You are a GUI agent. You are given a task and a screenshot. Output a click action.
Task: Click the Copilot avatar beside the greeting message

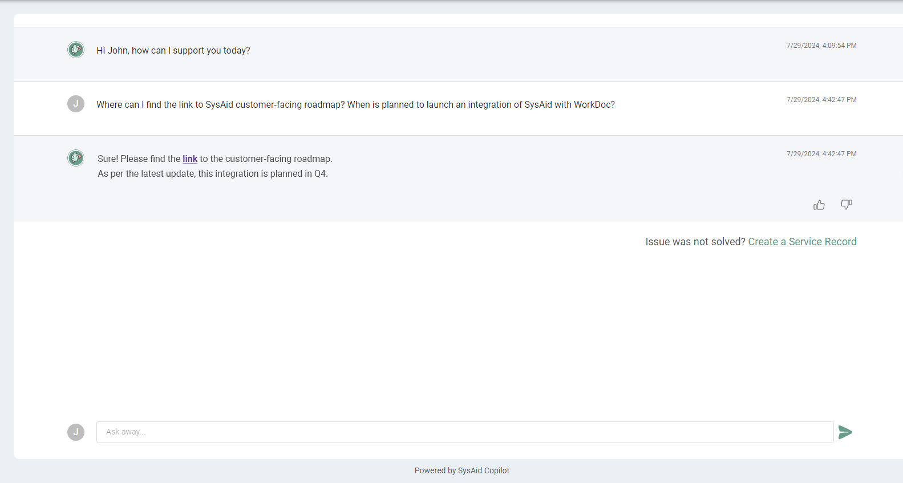point(76,50)
